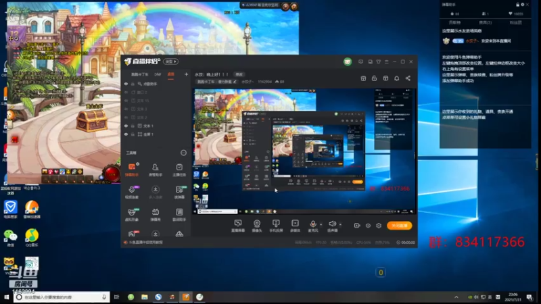The image size is (541, 304).
Task: Open 微信 WeChat desktop shortcut
Action: tap(10, 238)
